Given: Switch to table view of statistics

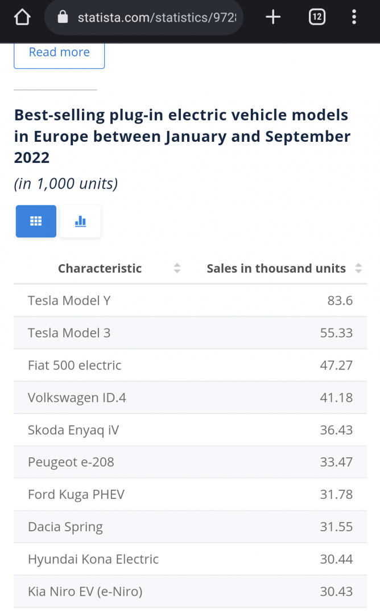Looking at the screenshot, I should point(36,221).
